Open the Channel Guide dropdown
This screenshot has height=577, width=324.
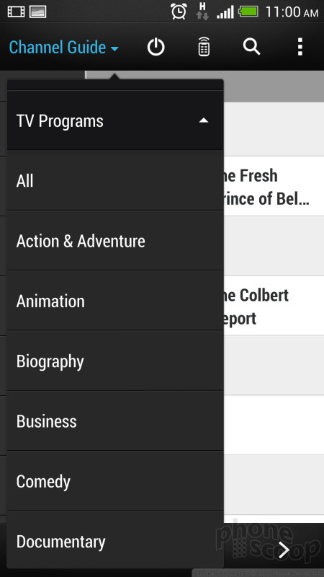(x=63, y=48)
